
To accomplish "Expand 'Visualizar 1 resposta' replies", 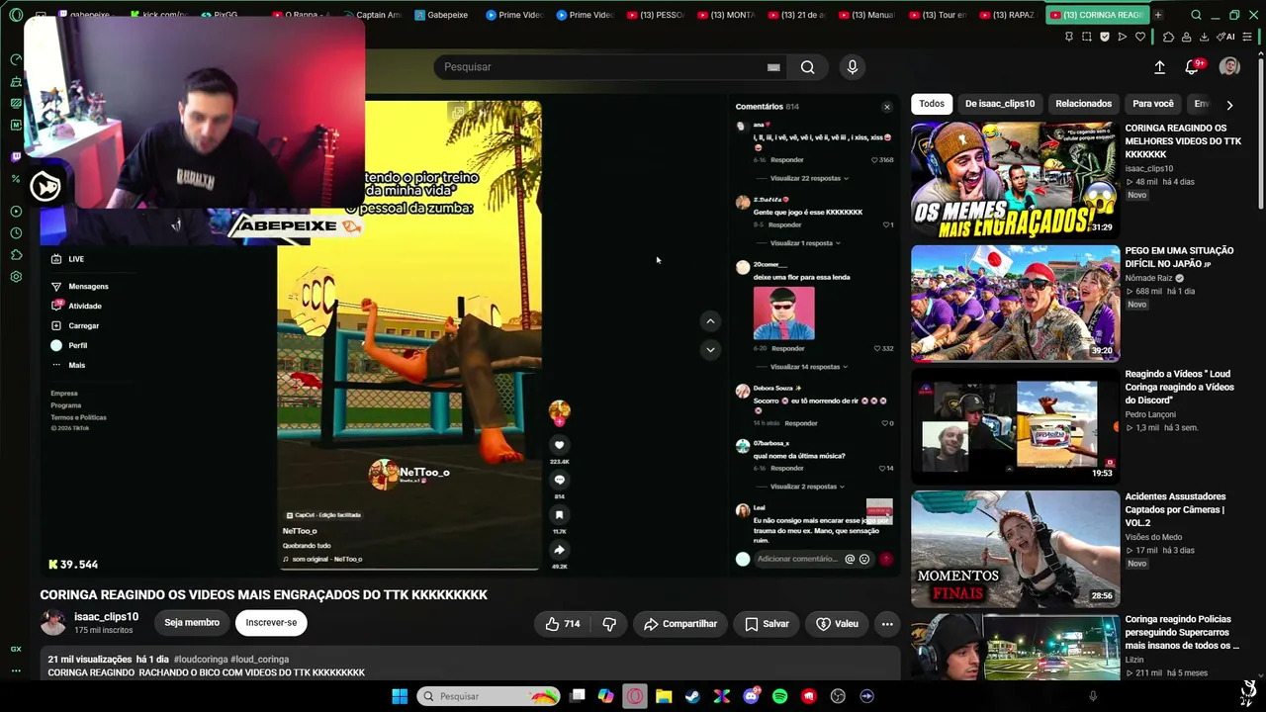I will coord(805,243).
